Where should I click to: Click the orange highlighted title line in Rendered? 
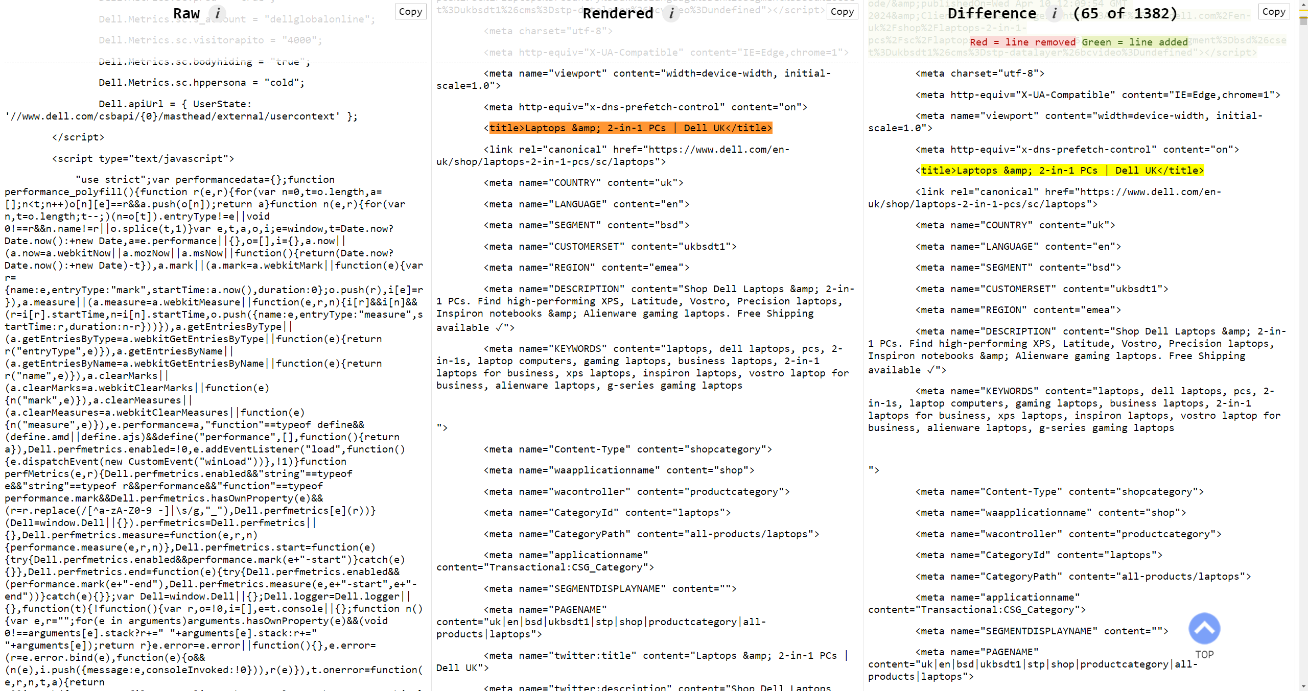pyautogui.click(x=630, y=128)
